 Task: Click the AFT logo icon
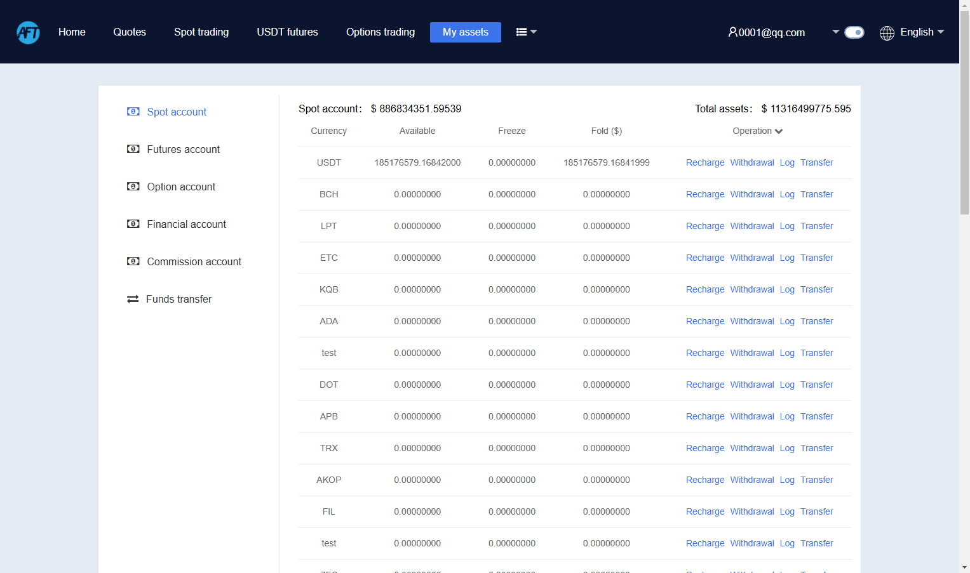pyautogui.click(x=28, y=32)
